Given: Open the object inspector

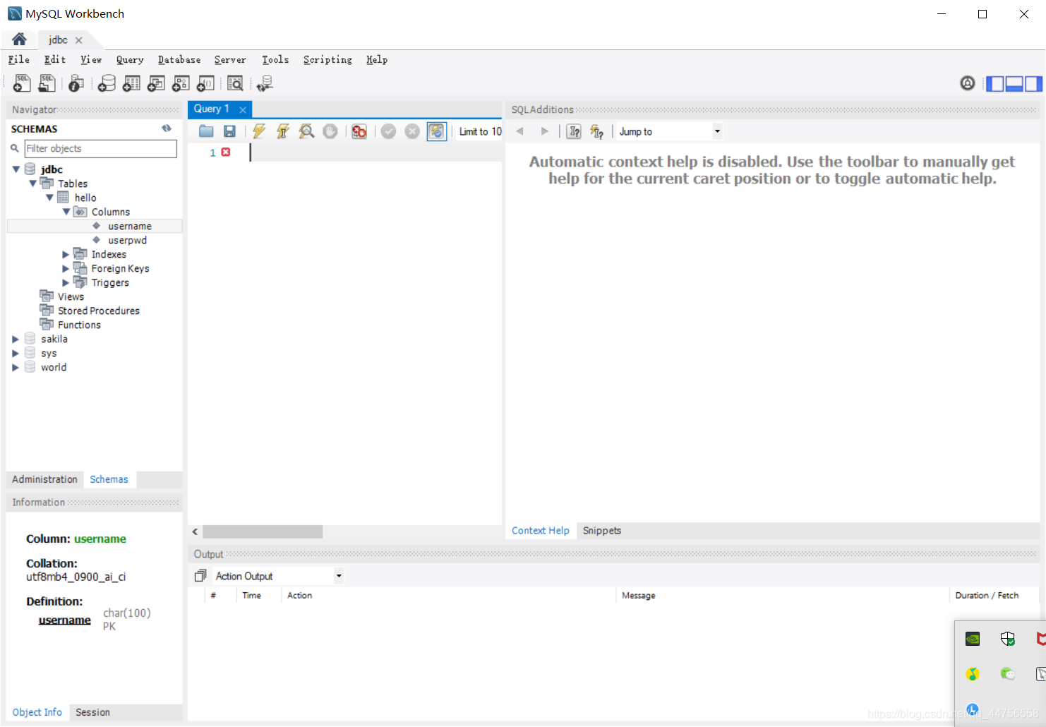Looking at the screenshot, I should click(76, 83).
